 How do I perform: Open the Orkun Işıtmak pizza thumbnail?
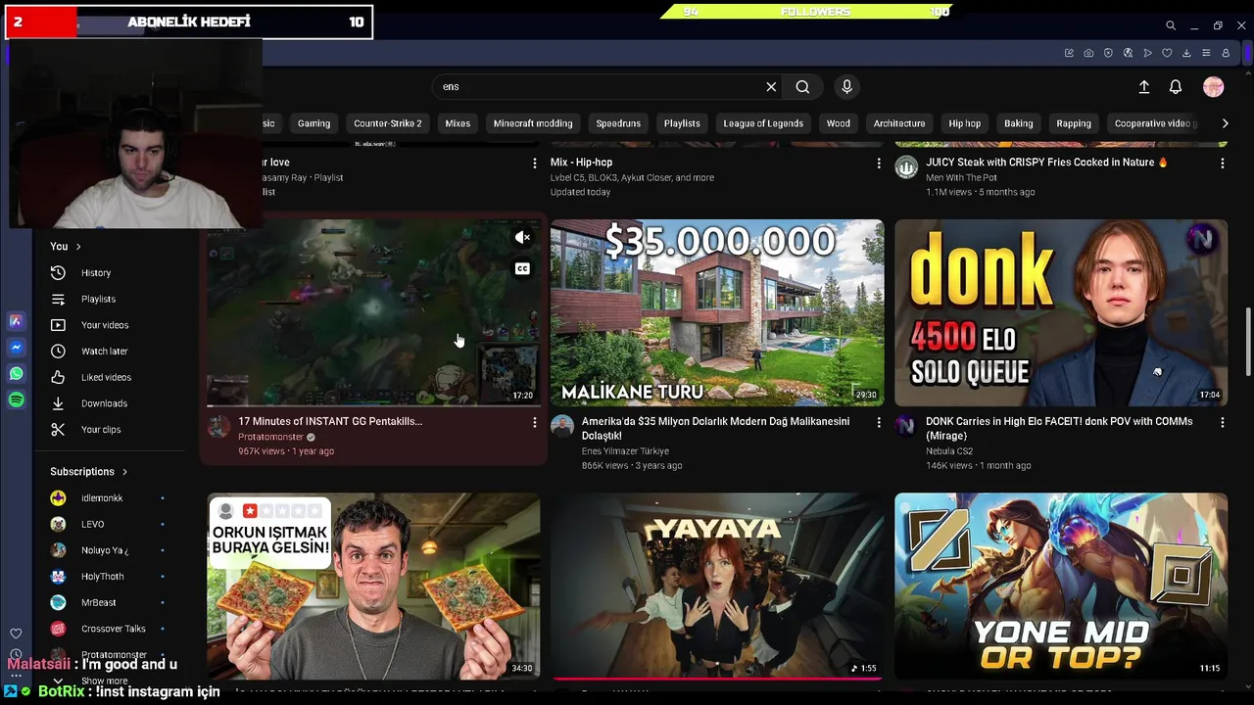373,586
